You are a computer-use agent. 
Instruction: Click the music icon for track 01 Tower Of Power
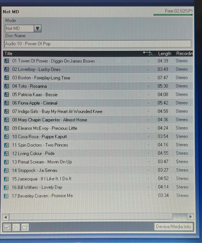[x=7, y=61]
